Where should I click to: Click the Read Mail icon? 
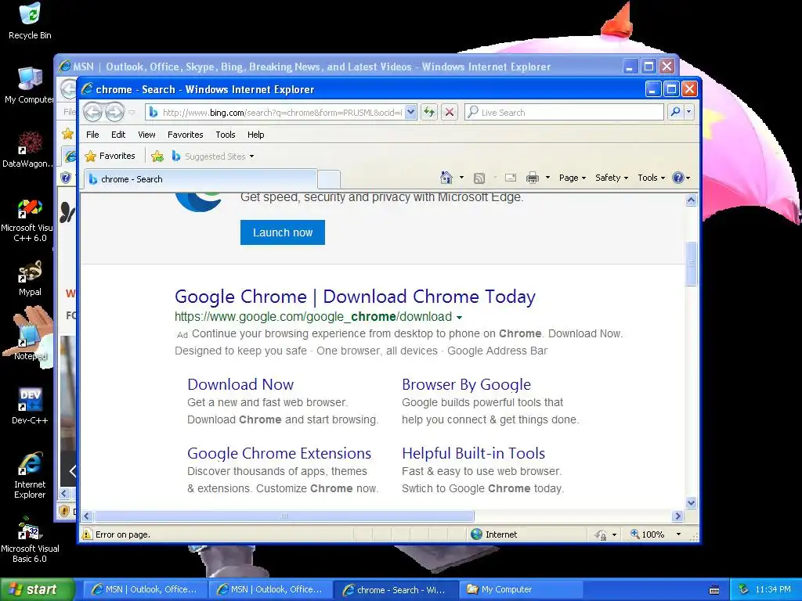click(x=511, y=178)
